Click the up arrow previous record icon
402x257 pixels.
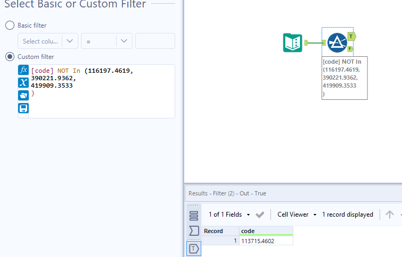pyautogui.click(x=389, y=215)
